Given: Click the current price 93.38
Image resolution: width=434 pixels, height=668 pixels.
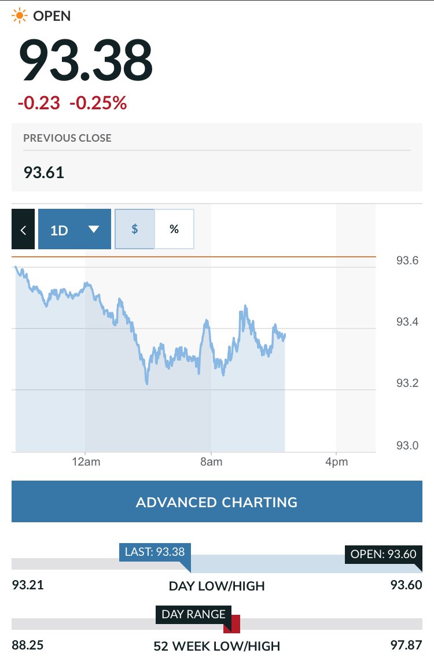Looking at the screenshot, I should (x=86, y=61).
